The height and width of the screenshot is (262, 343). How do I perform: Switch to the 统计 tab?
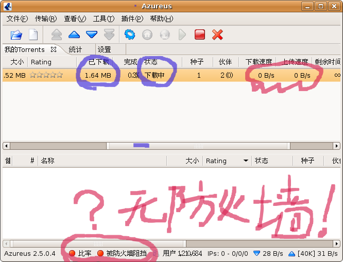[x=75, y=49]
